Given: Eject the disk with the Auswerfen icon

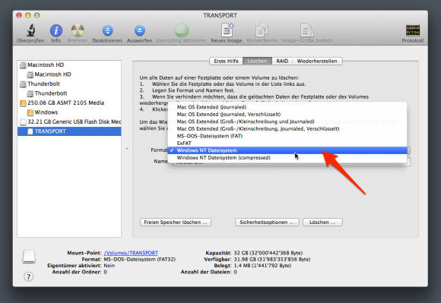Looking at the screenshot, I should (x=139, y=30).
